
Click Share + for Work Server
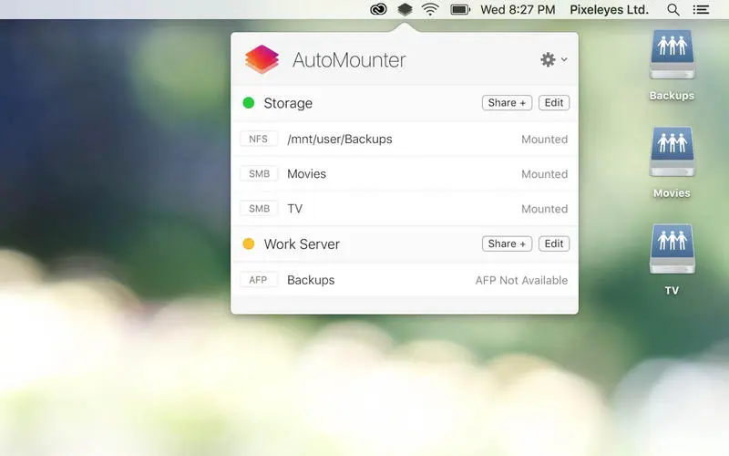(507, 244)
